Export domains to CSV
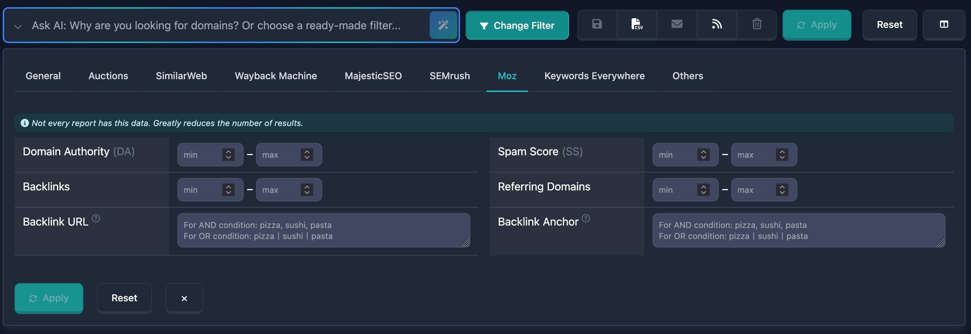971x334 pixels. pos(637,25)
